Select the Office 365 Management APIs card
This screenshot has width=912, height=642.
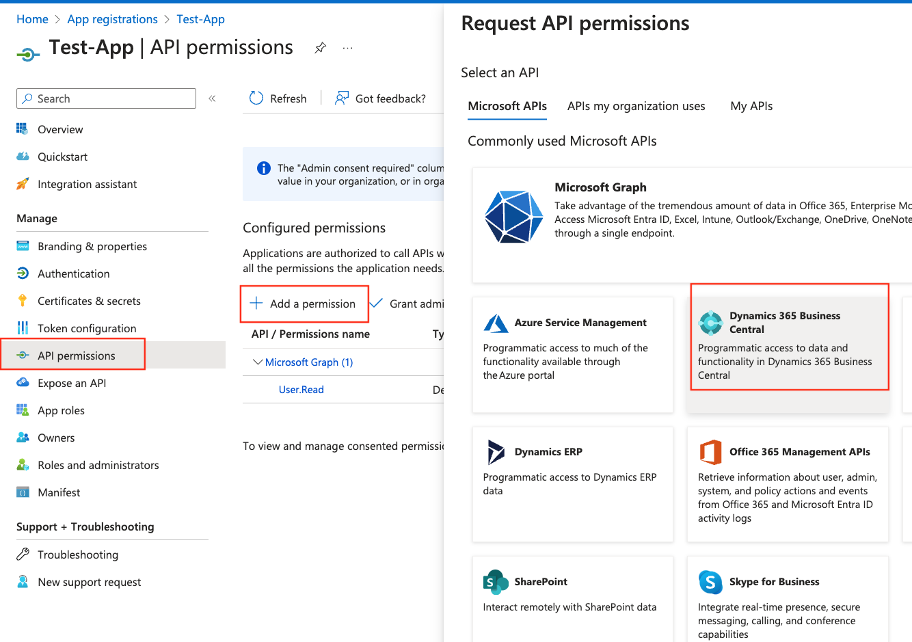coord(788,485)
